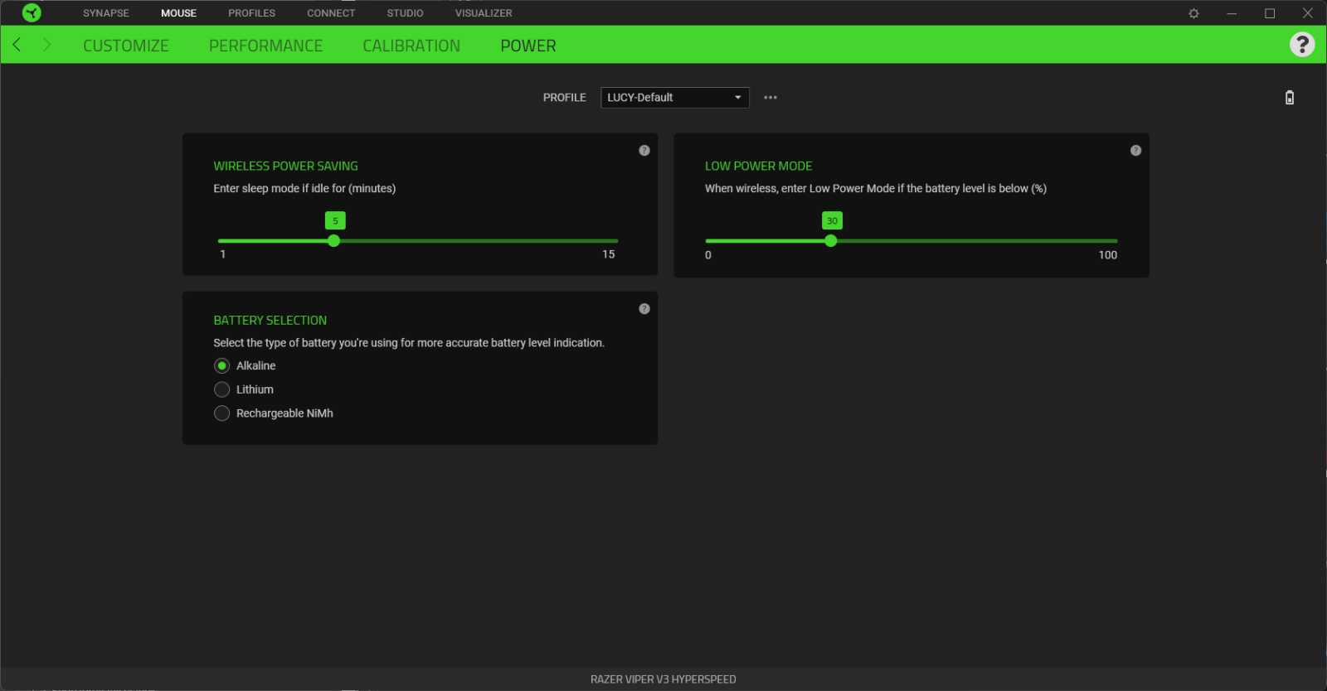Maximize the Synapse window
The image size is (1327, 691).
pos(1270,13)
